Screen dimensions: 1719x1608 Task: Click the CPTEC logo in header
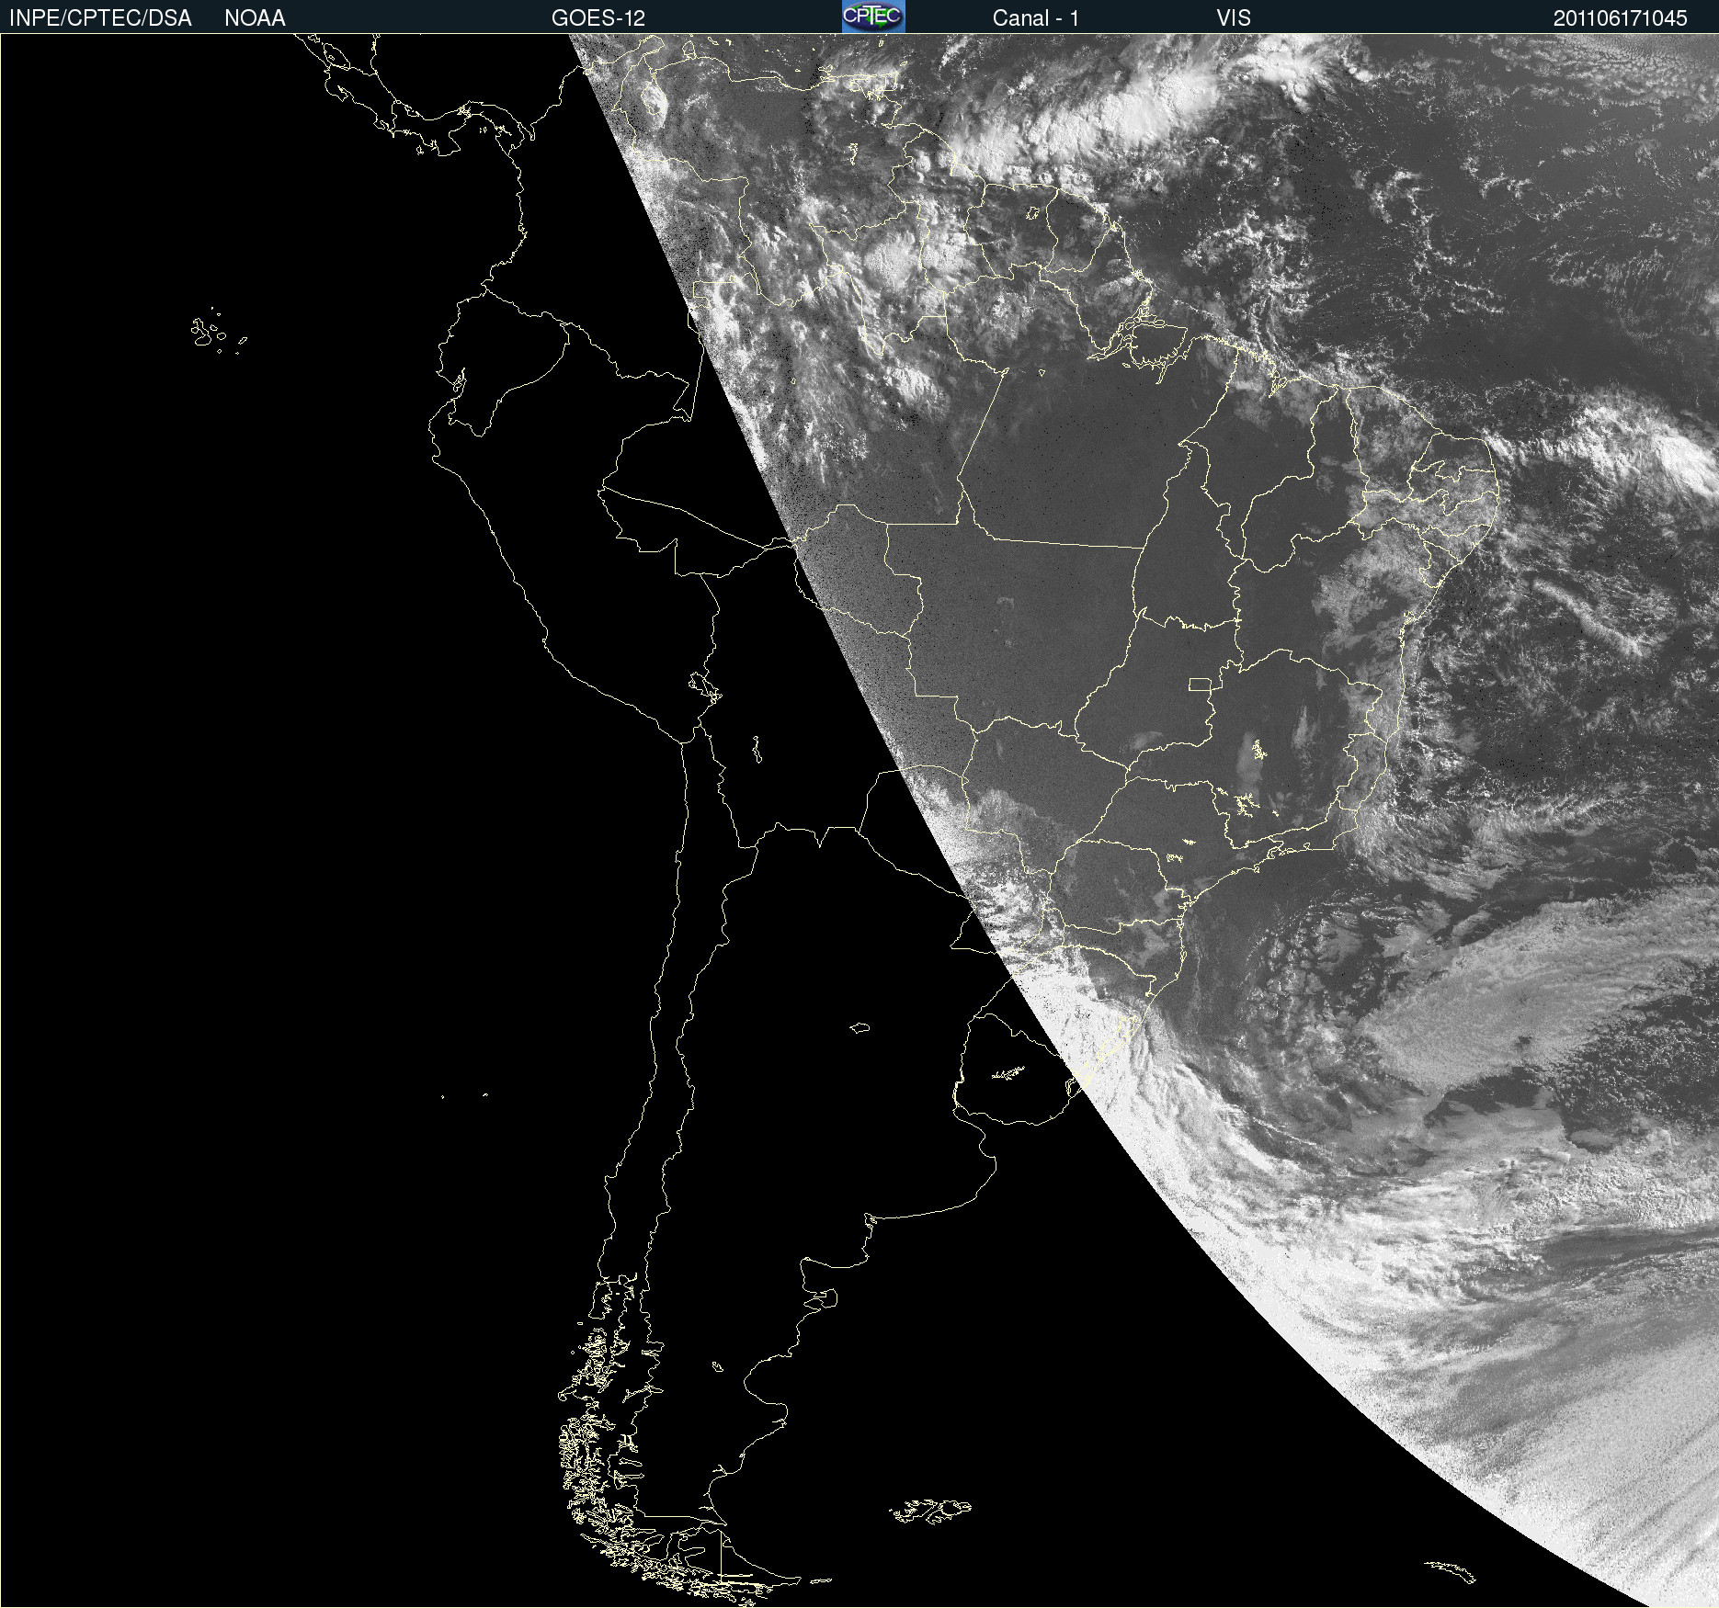(873, 17)
